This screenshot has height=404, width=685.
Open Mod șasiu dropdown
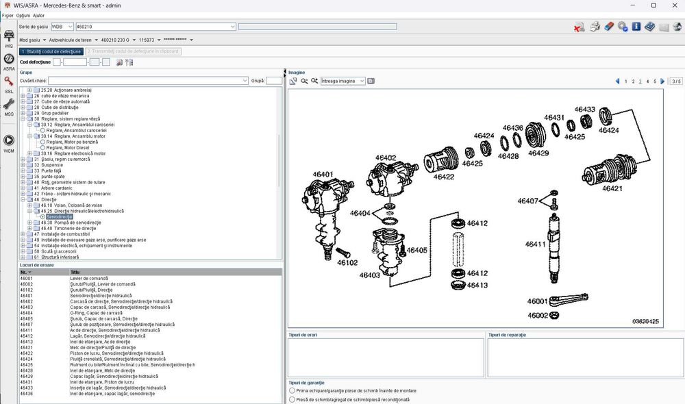coord(44,40)
